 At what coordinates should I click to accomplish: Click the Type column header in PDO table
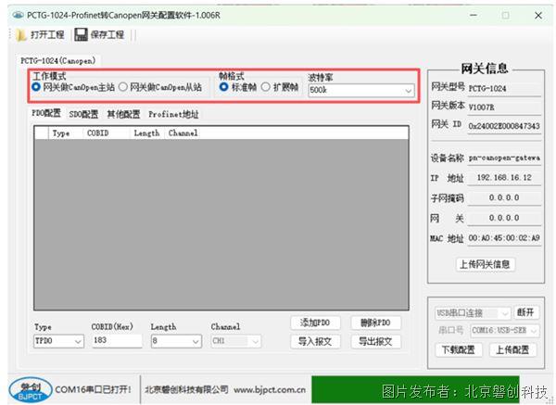click(x=65, y=133)
